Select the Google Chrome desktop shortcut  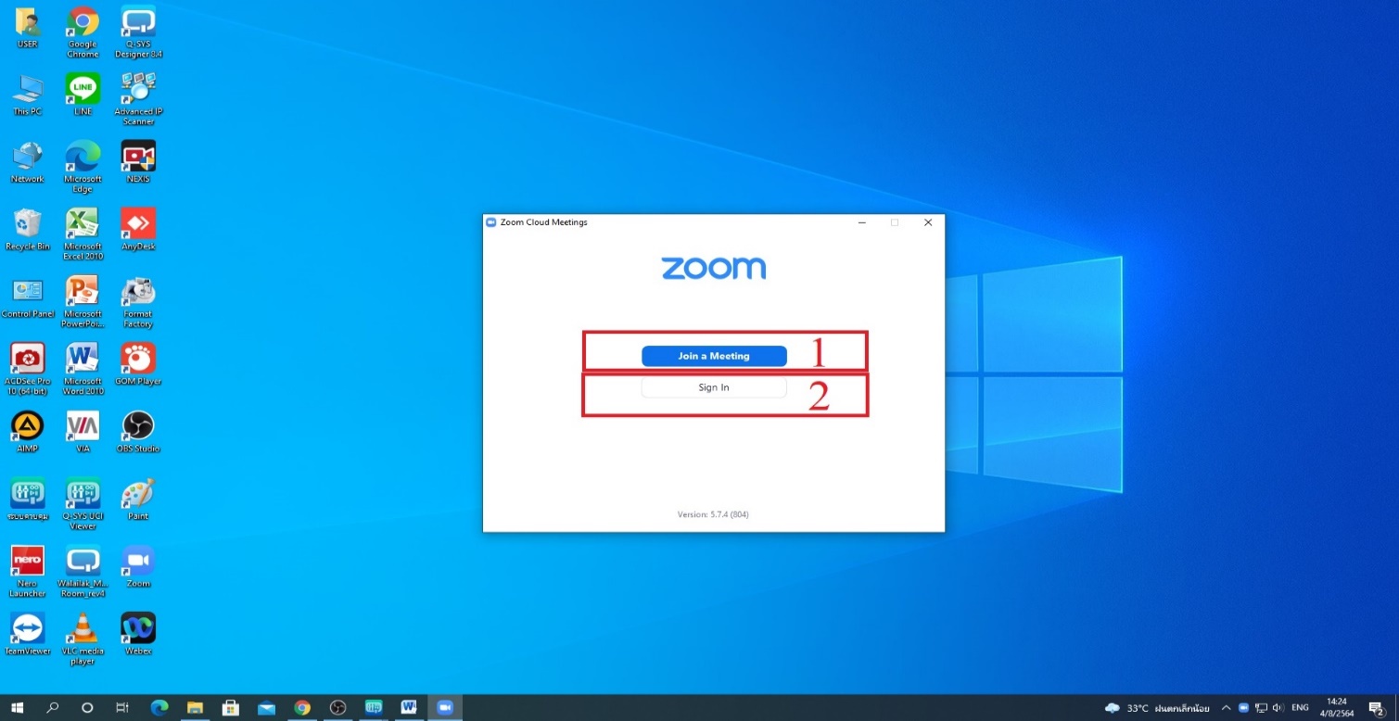click(x=83, y=32)
